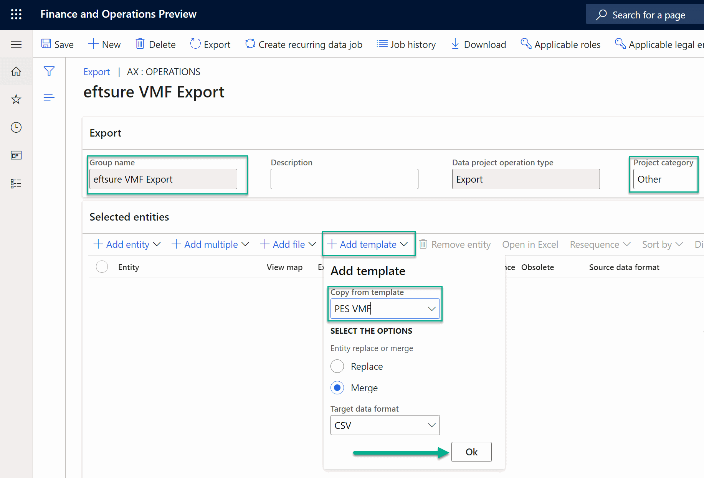Open Workspaces icon in sidebar
Viewport: 704px width, 478px height.
click(16, 155)
